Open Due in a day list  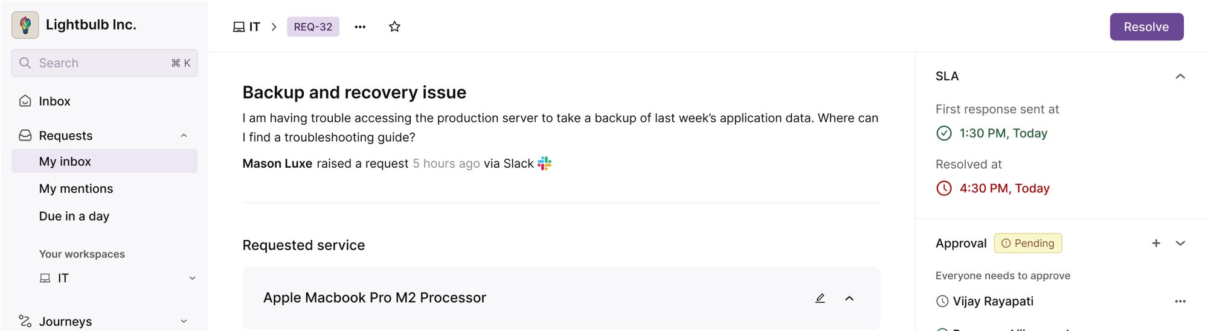click(74, 216)
